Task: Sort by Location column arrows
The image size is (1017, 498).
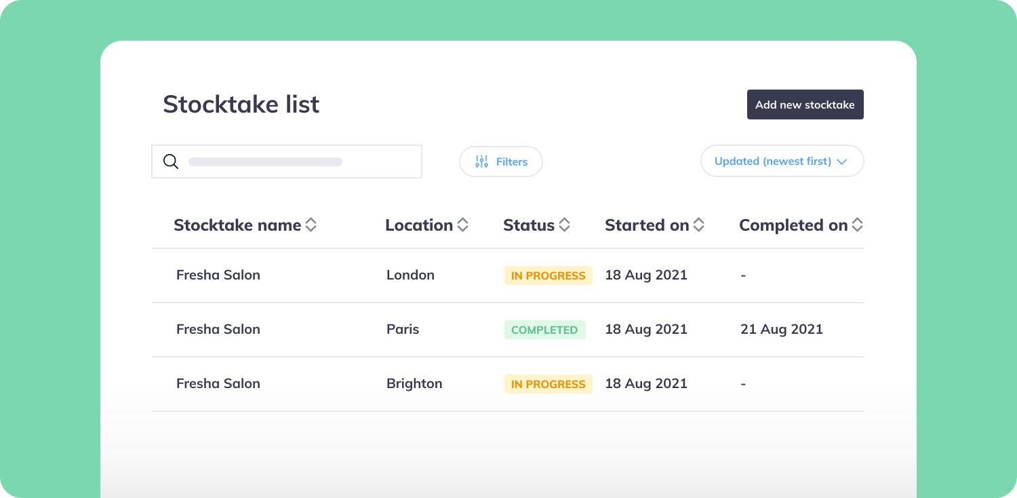Action: tap(463, 225)
